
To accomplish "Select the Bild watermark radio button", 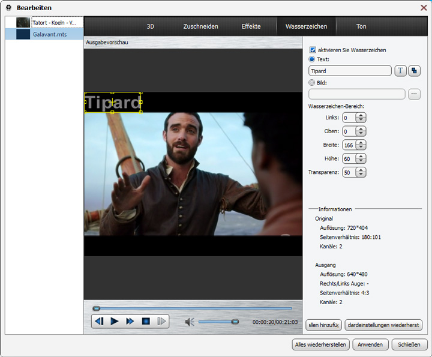I will (x=312, y=82).
